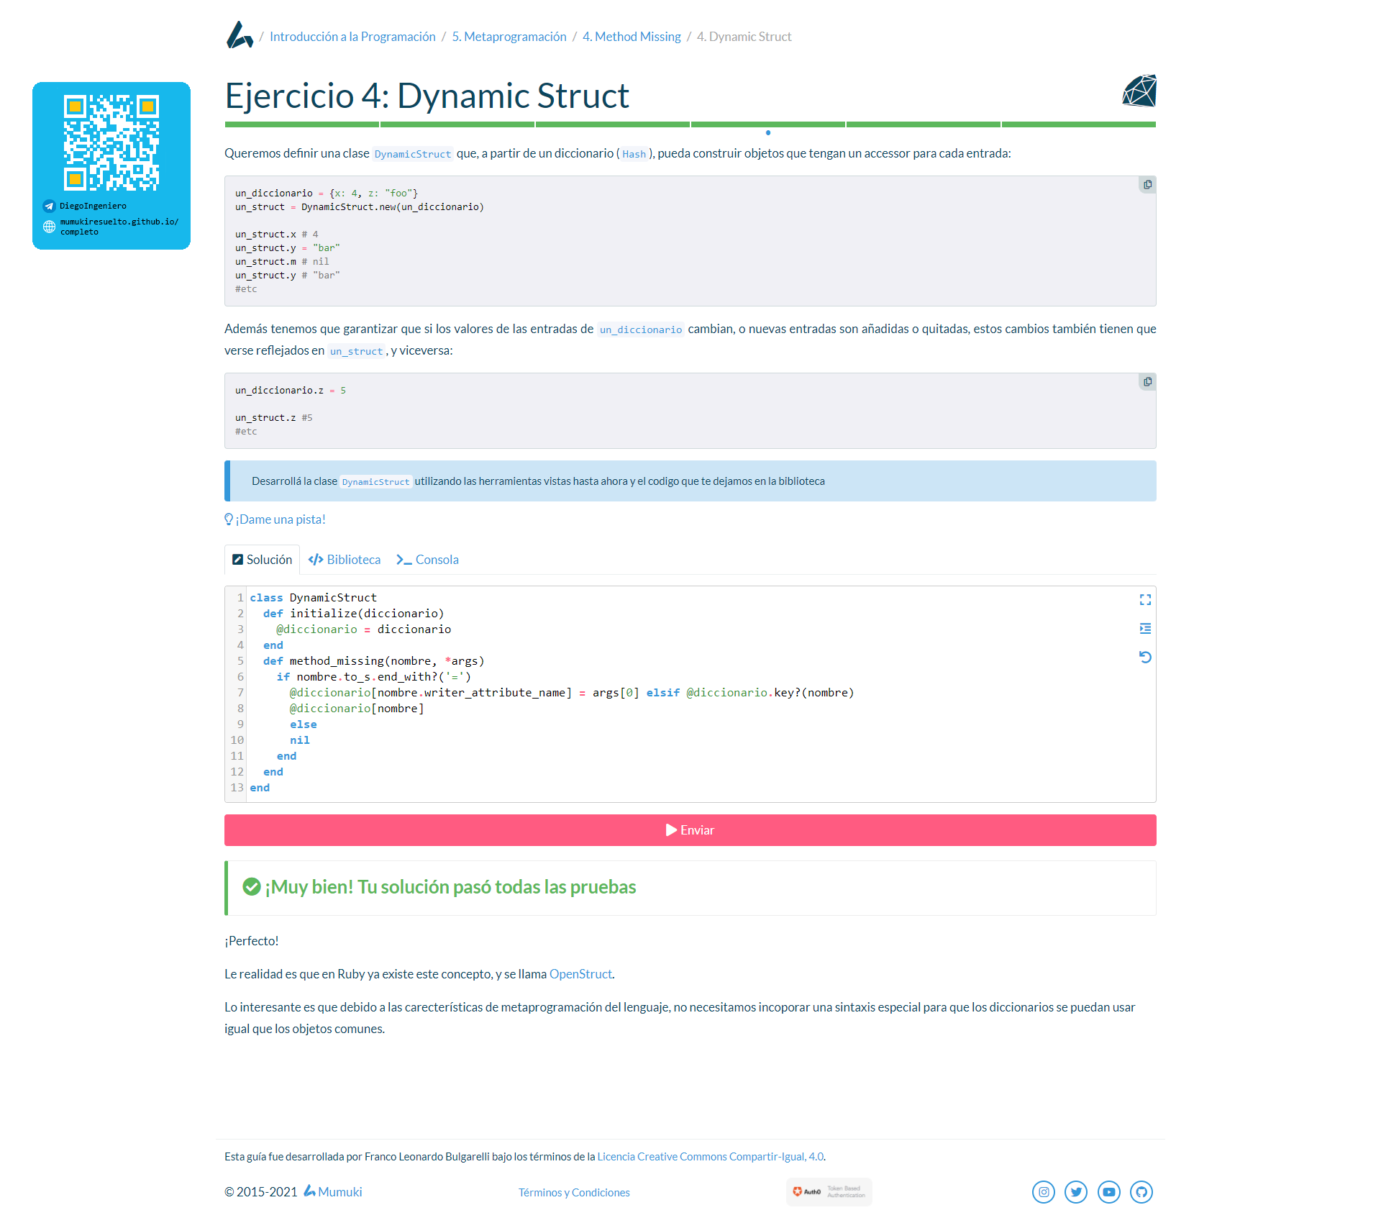Expand code editor to fullscreen
The width and height of the screenshot is (1381, 1223).
pyautogui.click(x=1145, y=600)
